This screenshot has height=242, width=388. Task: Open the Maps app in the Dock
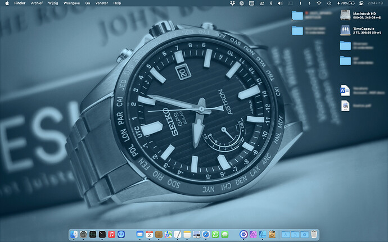point(168,234)
